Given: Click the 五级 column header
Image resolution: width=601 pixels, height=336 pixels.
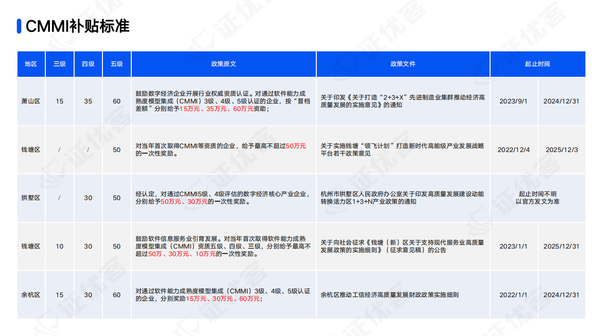Looking at the screenshot, I should pyautogui.click(x=117, y=64).
